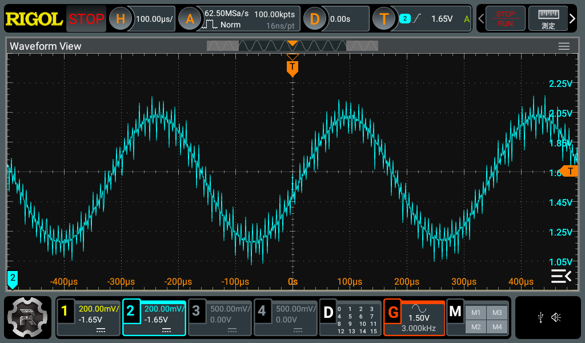Click the 2.25V vertical scale label
This screenshot has height=343, width=585.
560,83
